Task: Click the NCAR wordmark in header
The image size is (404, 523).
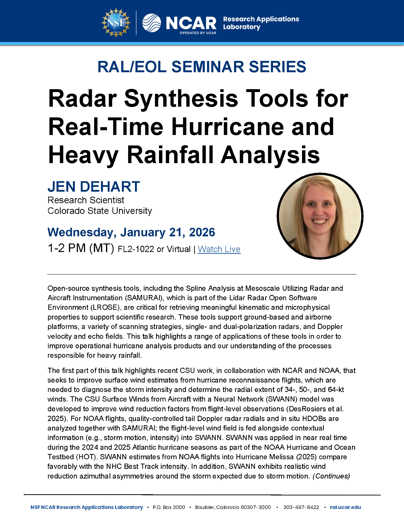Action: [x=191, y=23]
